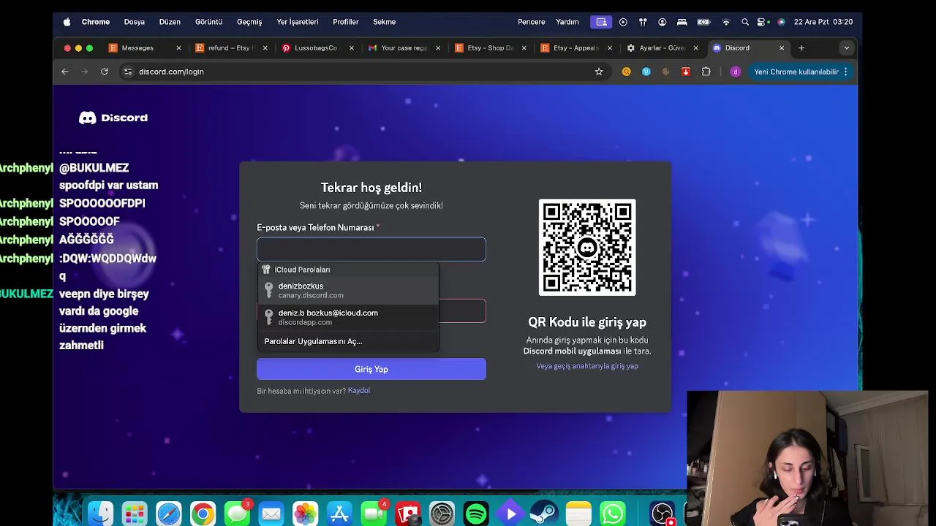The height and width of the screenshot is (526, 936).
Task: Open FaceTime from the Dock
Action: pos(374,514)
